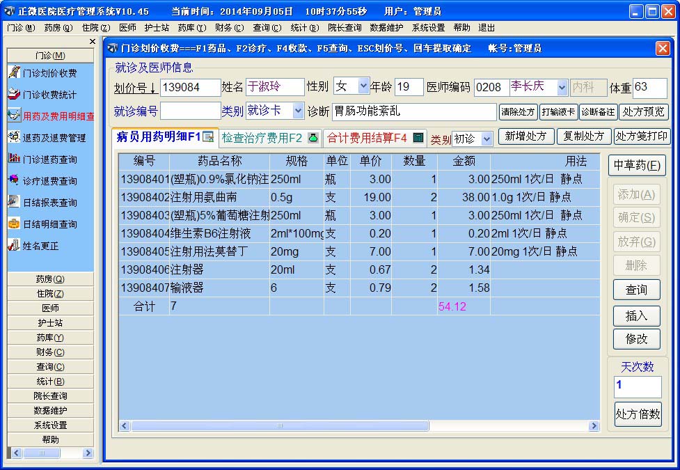This screenshot has width=680, height=470.
Task: Expand the 院长查询 sidebar section
Action: [x=50, y=395]
